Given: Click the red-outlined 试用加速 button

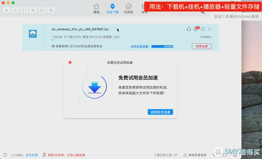Looking at the screenshot, I should (x=202, y=46).
